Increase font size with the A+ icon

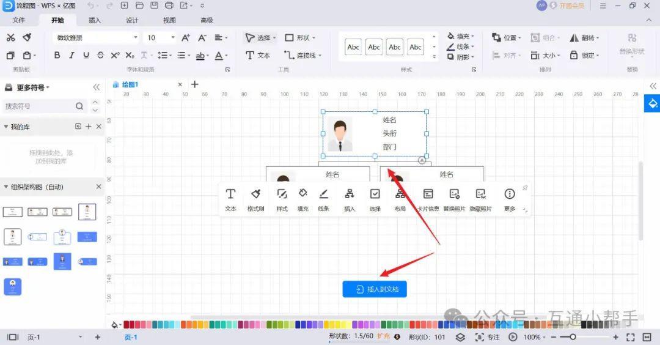[186, 37]
